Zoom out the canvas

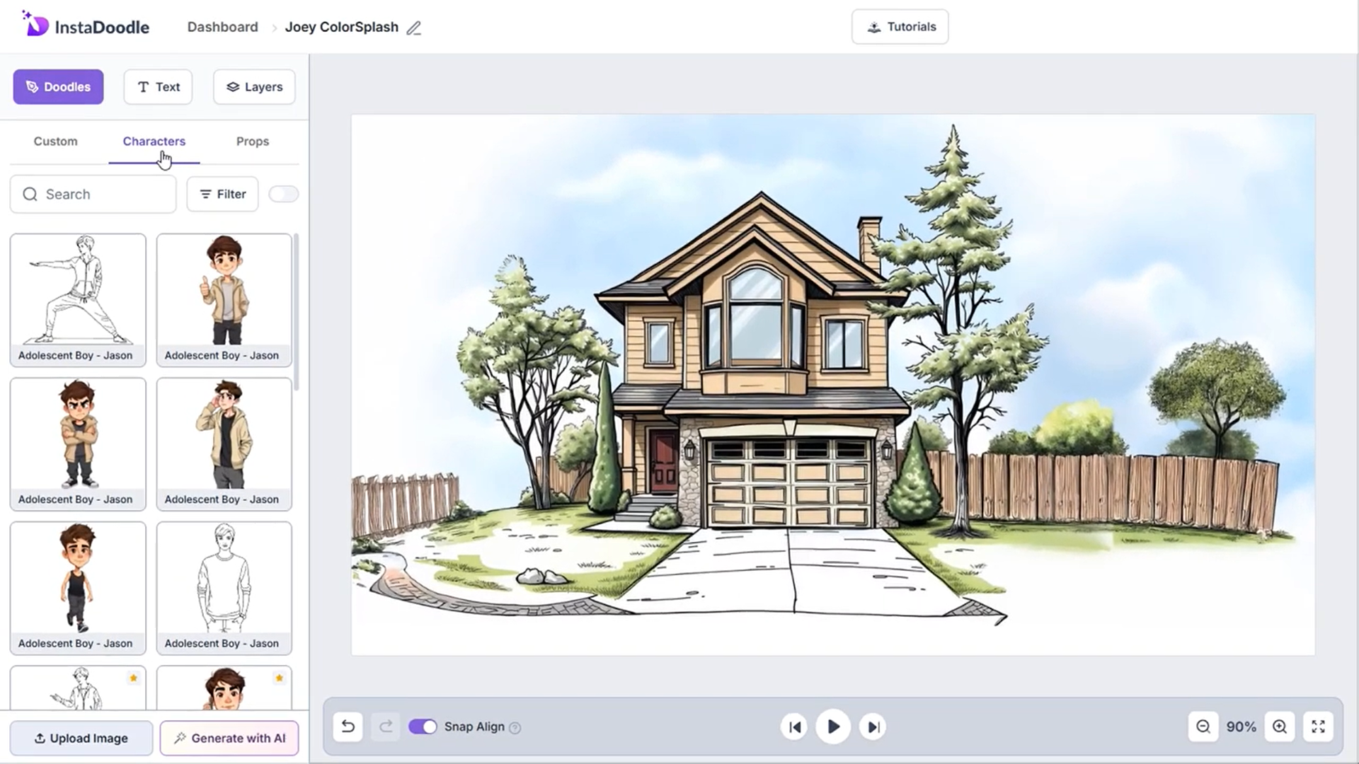tap(1203, 727)
